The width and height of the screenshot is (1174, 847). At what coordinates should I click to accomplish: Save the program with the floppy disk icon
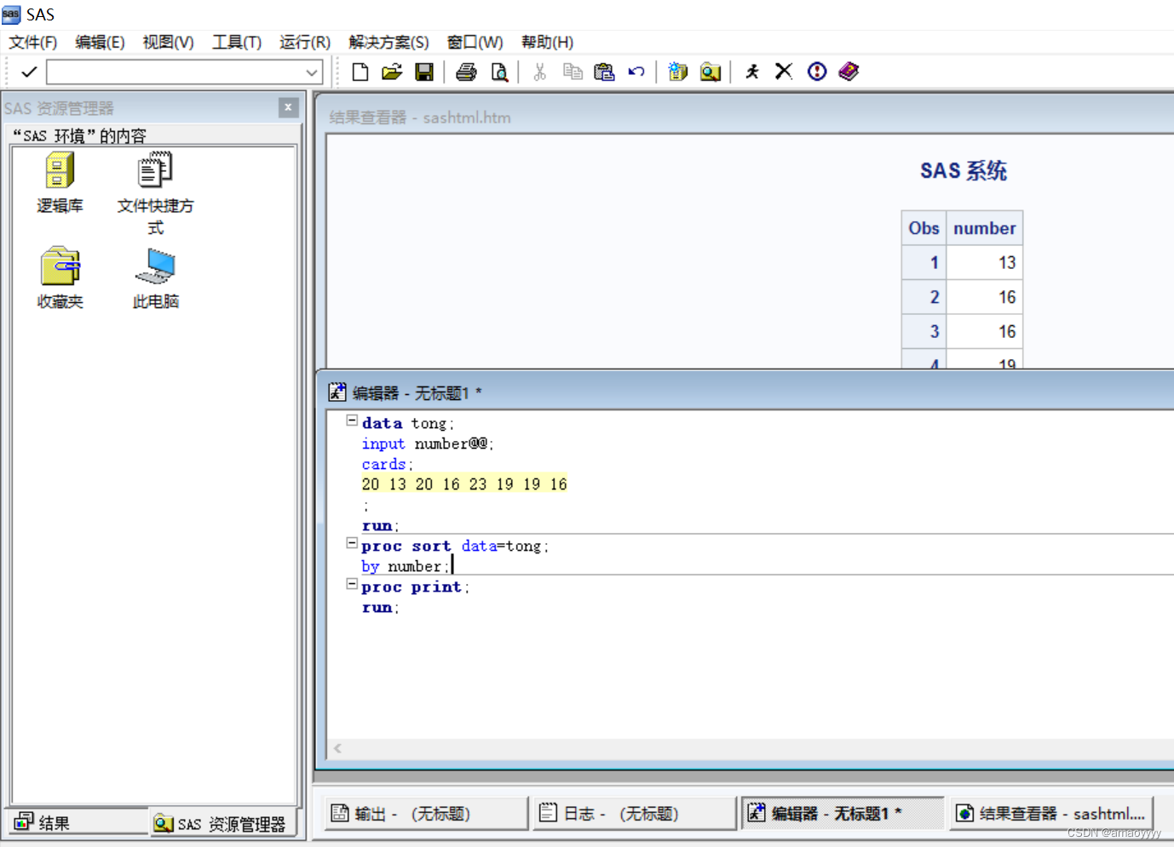tap(424, 72)
